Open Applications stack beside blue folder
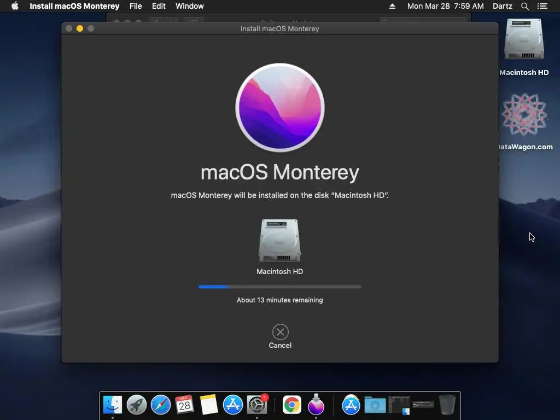The image size is (560, 420). (x=351, y=405)
